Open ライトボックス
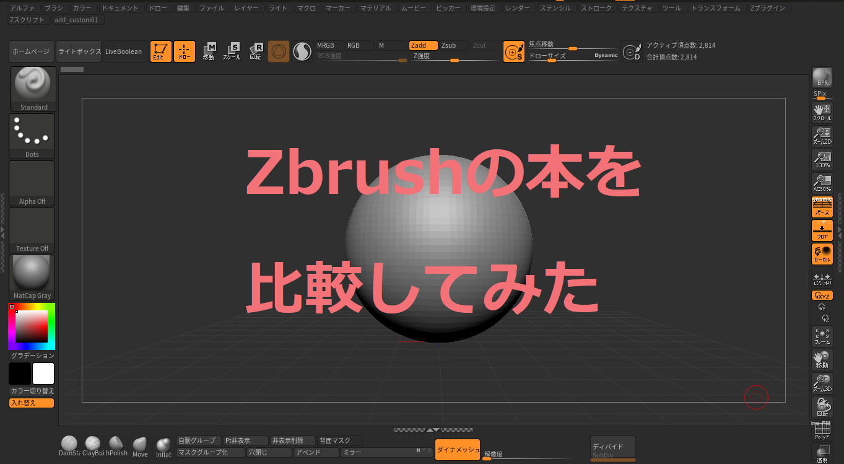This screenshot has height=464, width=844. [79, 51]
